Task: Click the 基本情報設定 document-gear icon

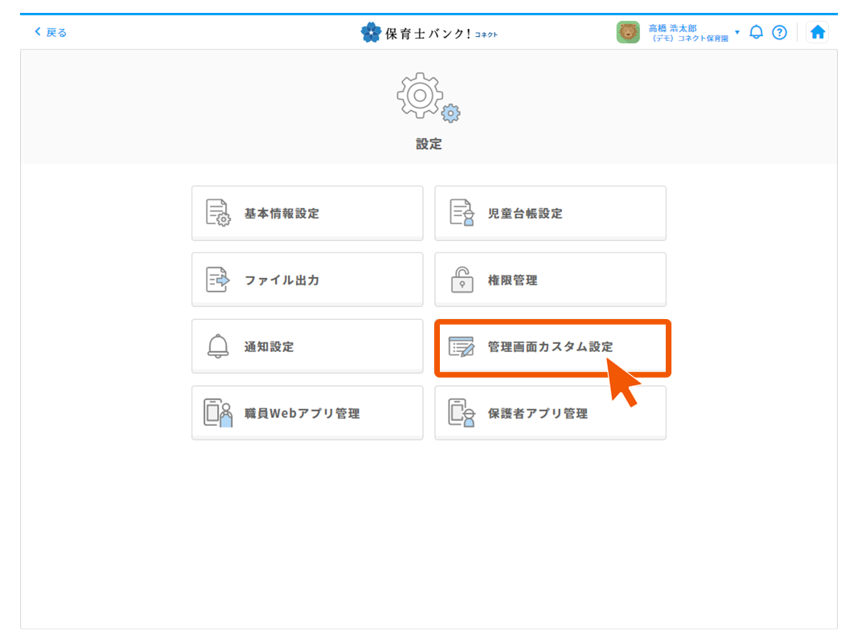Action: [x=217, y=213]
